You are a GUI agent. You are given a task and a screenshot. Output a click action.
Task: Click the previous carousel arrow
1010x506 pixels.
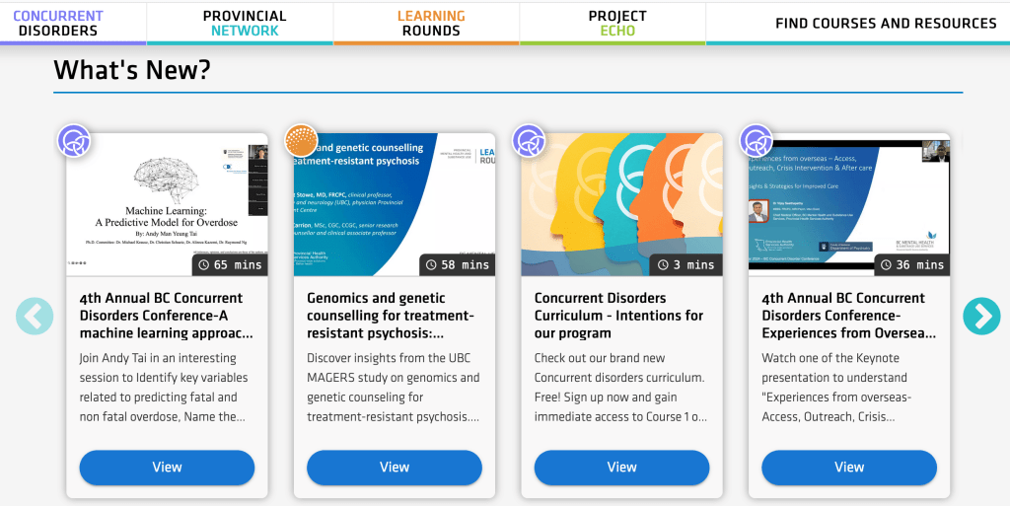(35, 316)
